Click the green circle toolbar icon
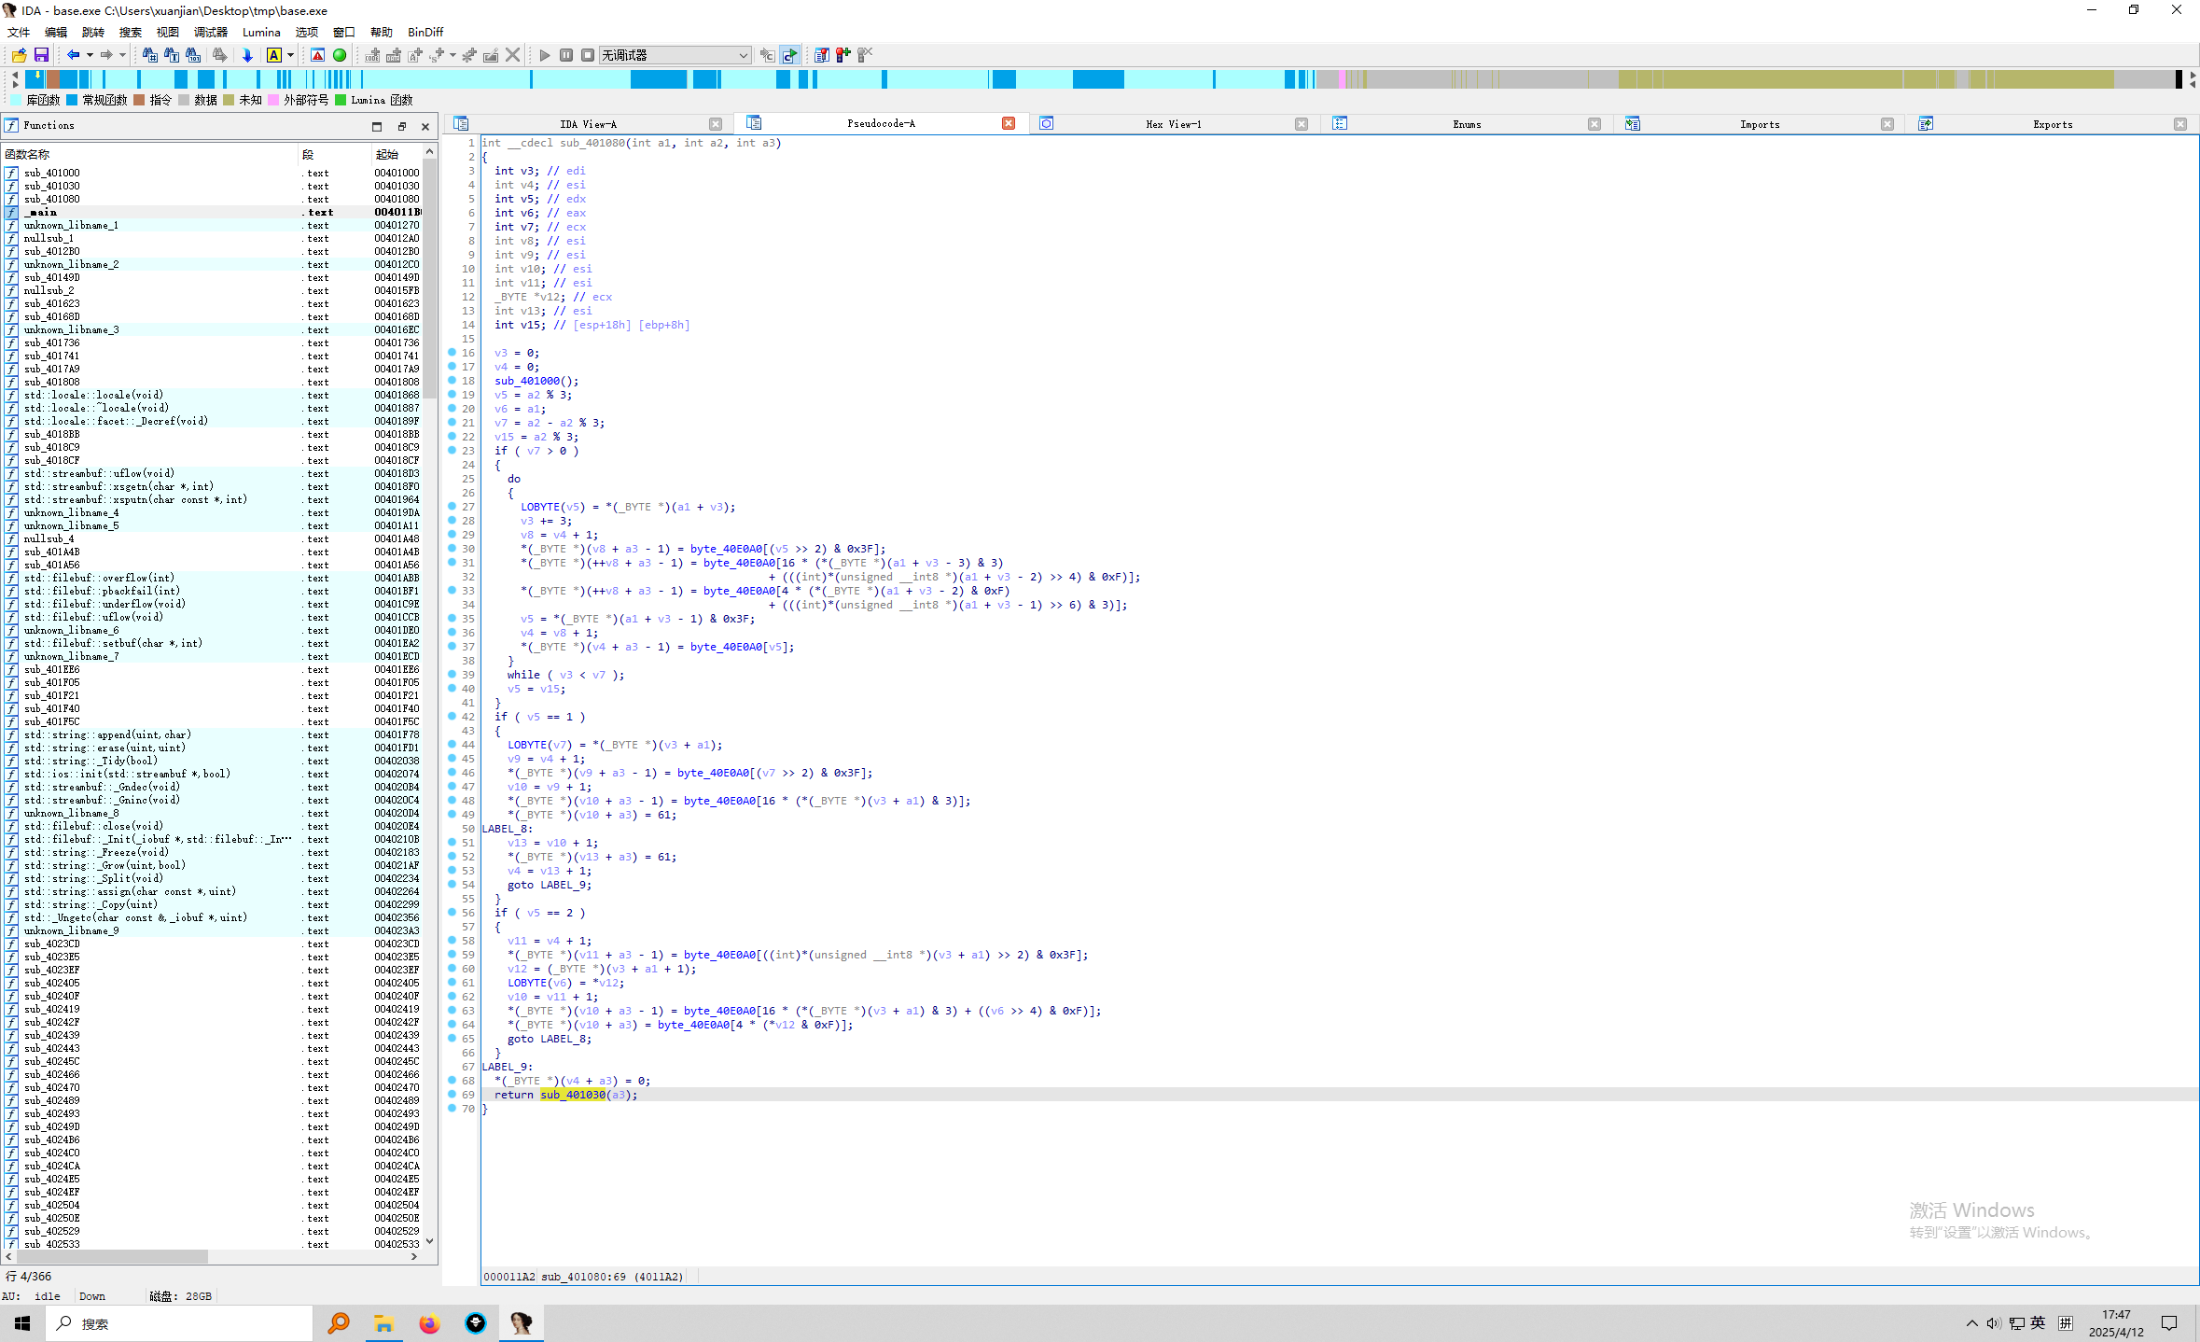Screen dimensions: 2200x1342 coord(340,56)
